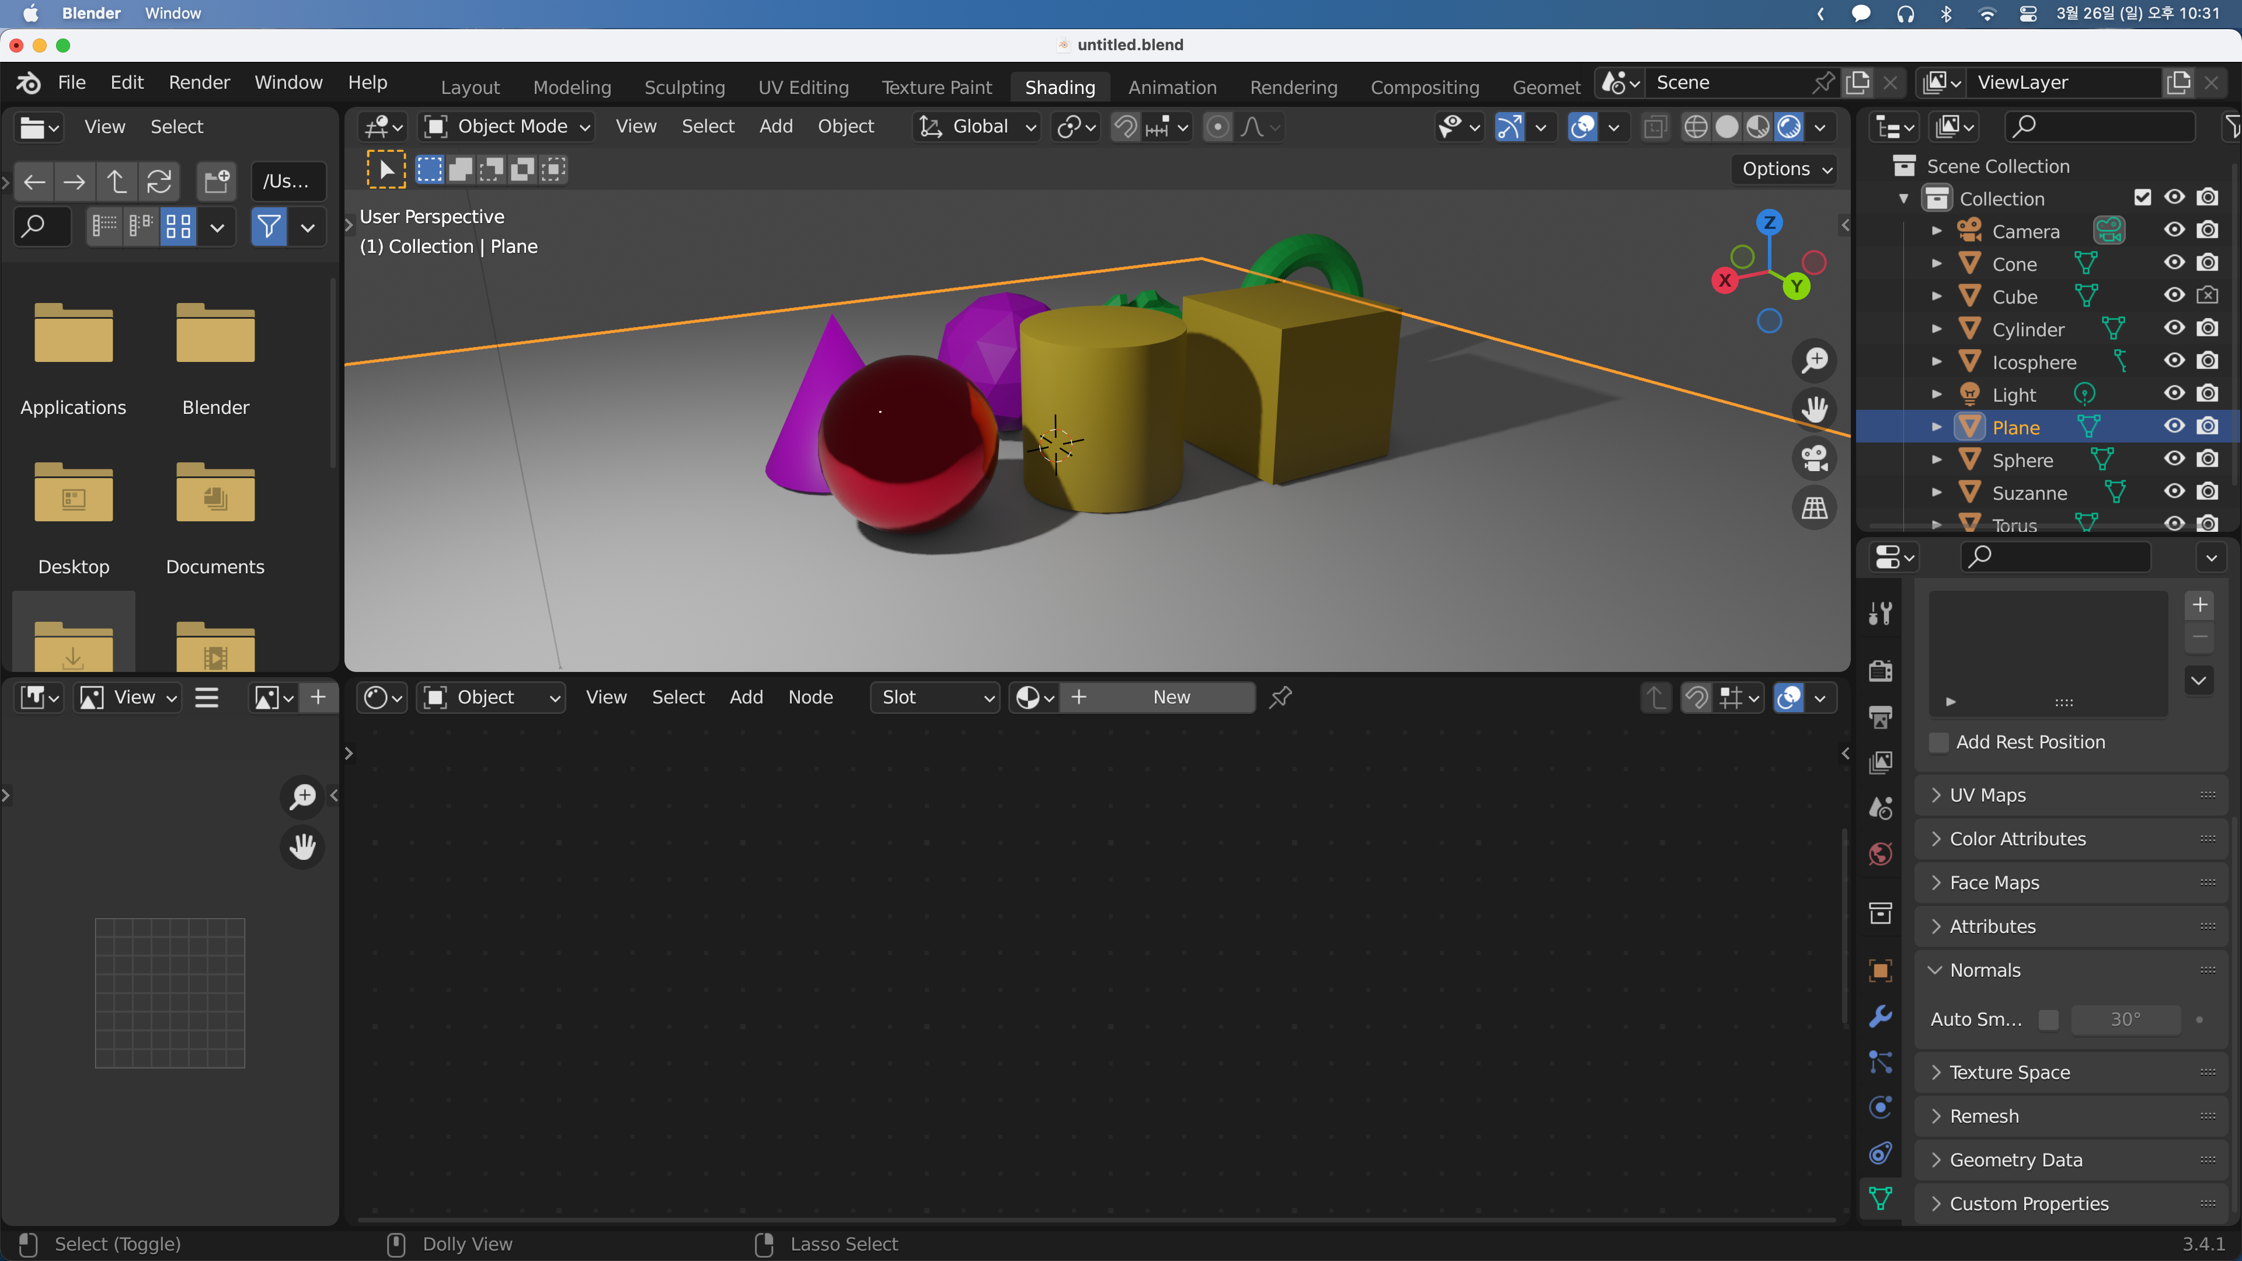This screenshot has width=2242, height=1261.
Task: Open the viewport Add menu
Action: [775, 127]
